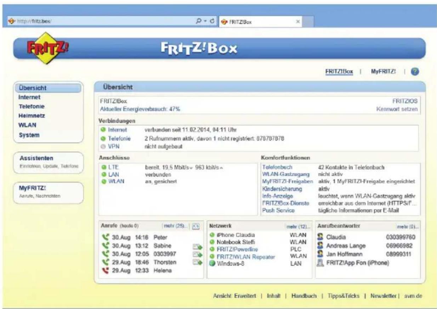Image resolution: width=437 pixels, height=309 pixels.
Task: Open the LTE link under Anschlüsse
Action: tap(114, 168)
